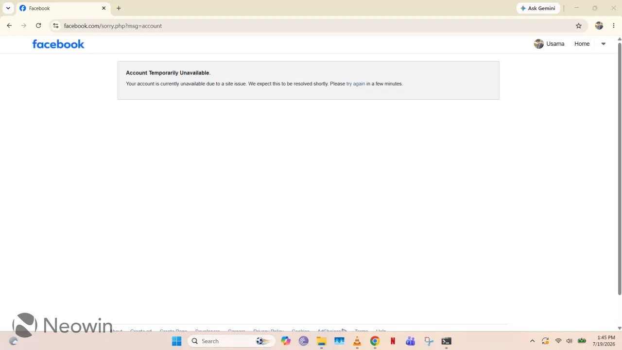Bookmark this page with the star icon
This screenshot has width=622, height=350.
click(578, 26)
